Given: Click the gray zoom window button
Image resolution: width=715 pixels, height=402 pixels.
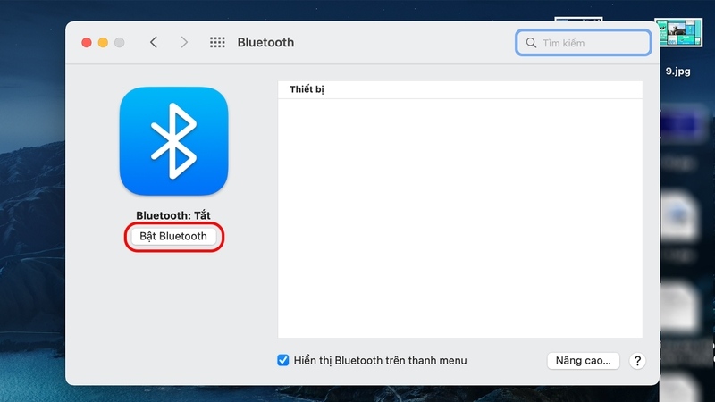Looking at the screenshot, I should (x=119, y=42).
